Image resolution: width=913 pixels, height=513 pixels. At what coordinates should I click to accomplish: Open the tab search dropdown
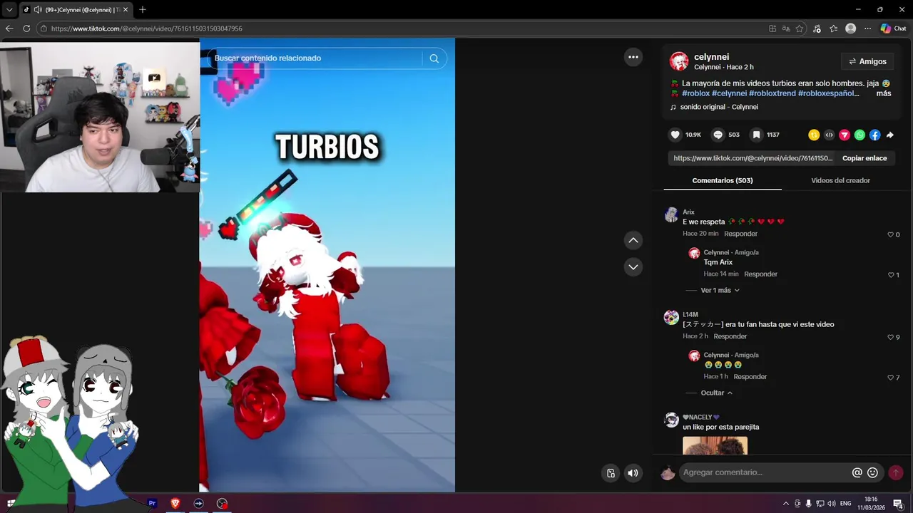[x=9, y=10]
